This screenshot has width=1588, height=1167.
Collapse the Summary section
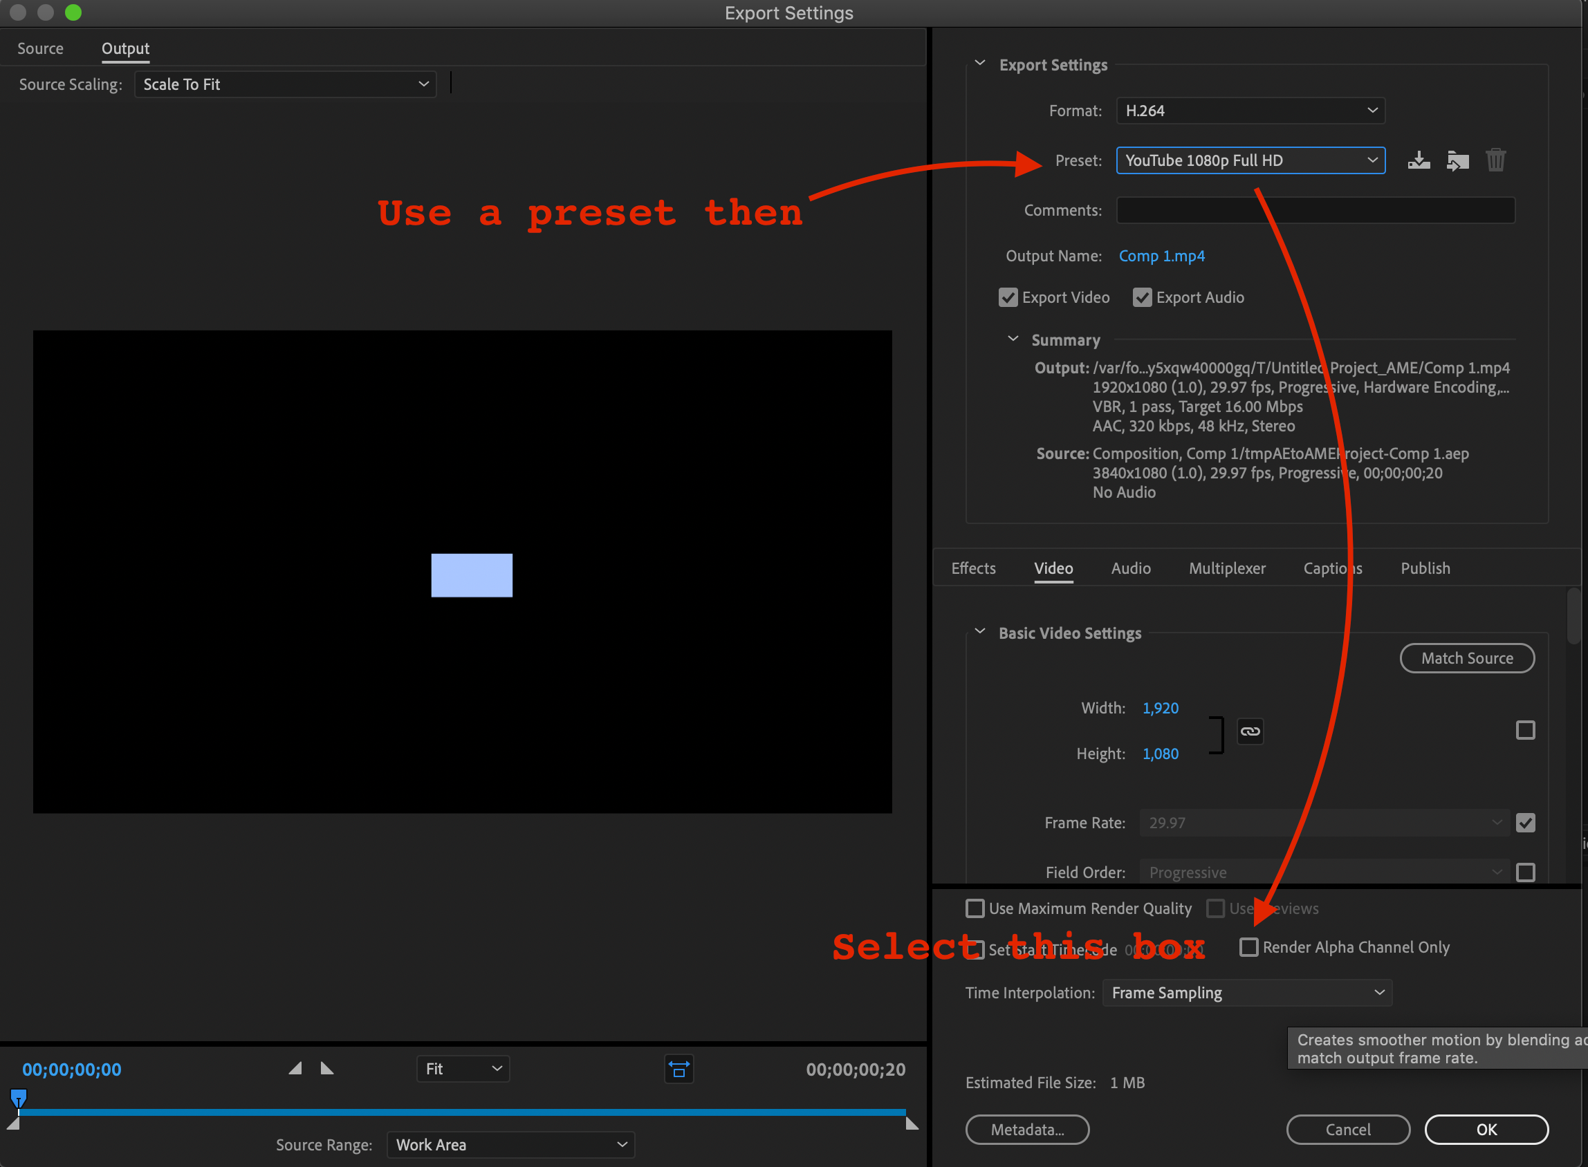click(x=1013, y=339)
